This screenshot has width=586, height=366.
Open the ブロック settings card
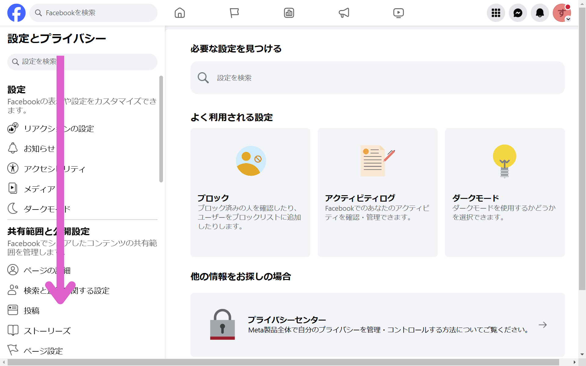pos(250,192)
